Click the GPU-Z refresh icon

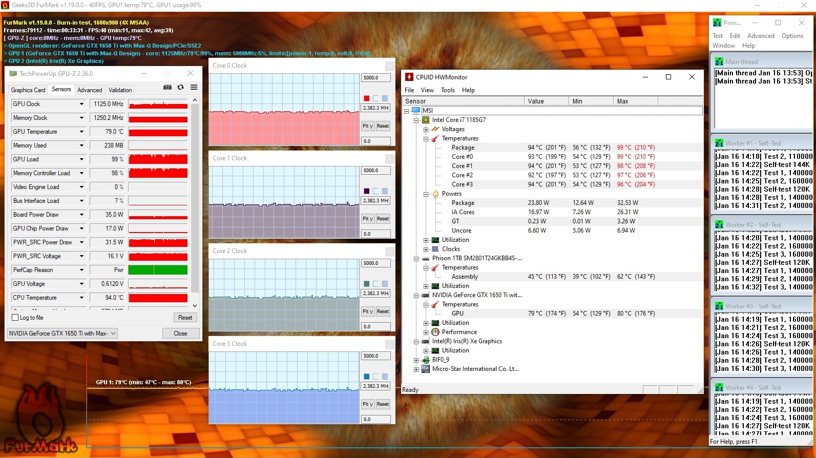(180, 88)
